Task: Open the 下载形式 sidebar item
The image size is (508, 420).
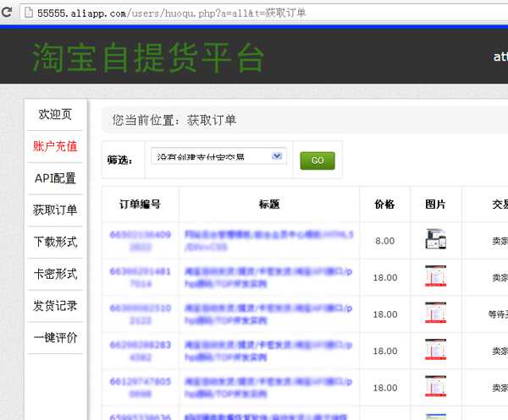Action: [x=55, y=243]
